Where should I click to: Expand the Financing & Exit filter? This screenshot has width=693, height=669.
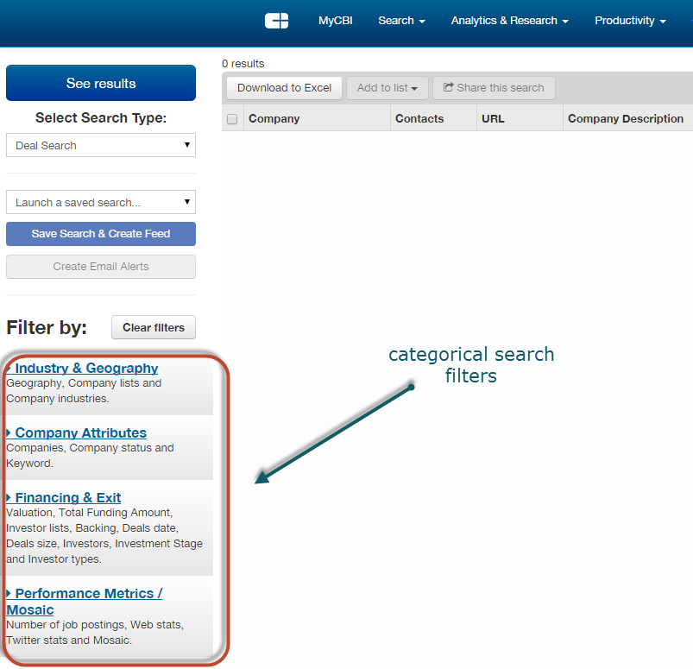(67, 498)
